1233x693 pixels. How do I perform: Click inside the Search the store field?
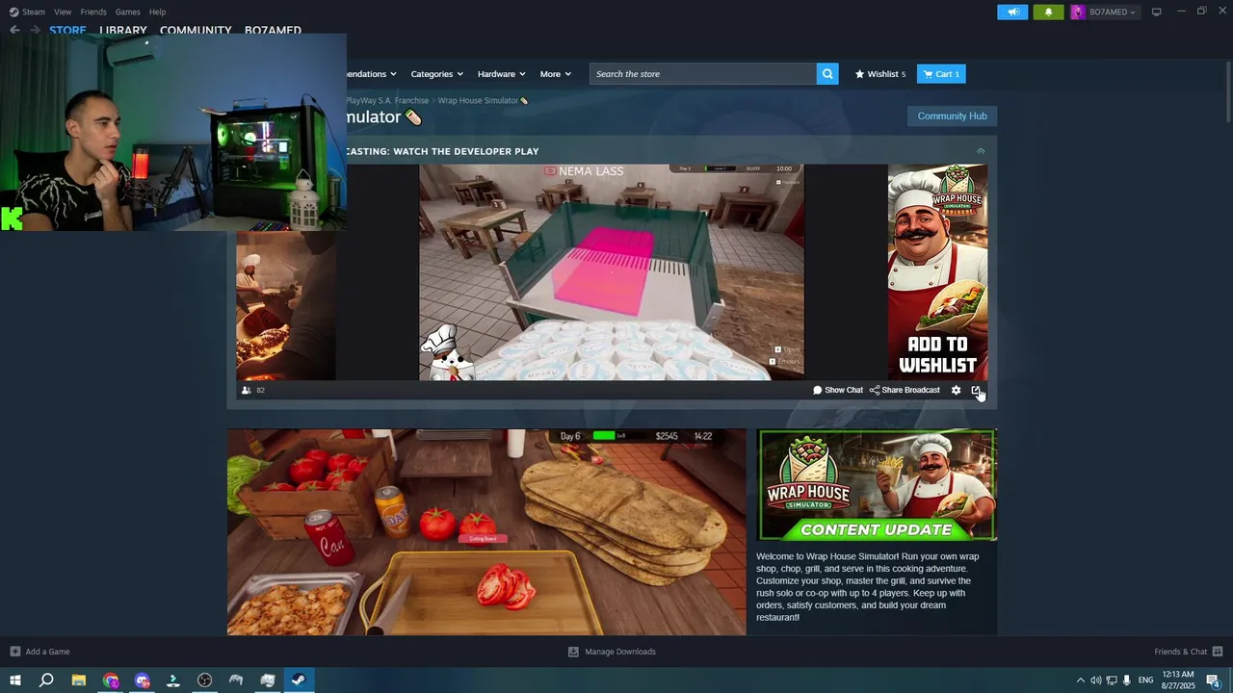point(703,74)
